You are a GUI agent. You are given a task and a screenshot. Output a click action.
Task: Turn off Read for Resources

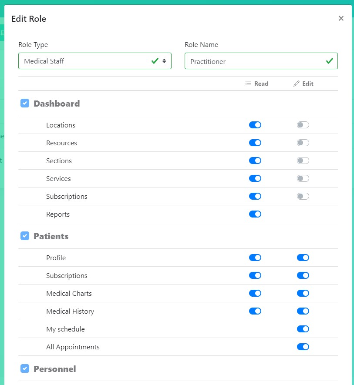[x=255, y=143]
